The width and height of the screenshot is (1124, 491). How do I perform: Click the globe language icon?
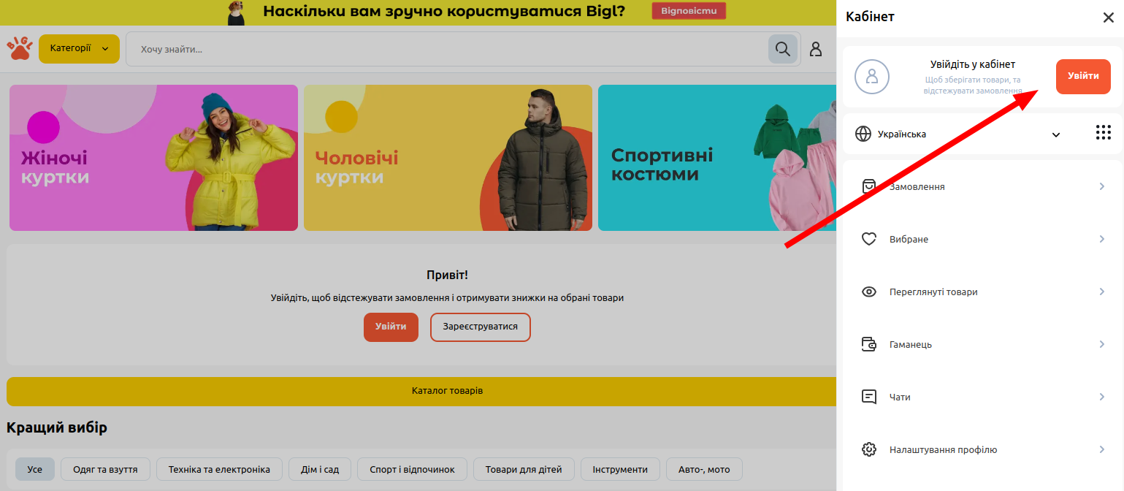click(863, 134)
